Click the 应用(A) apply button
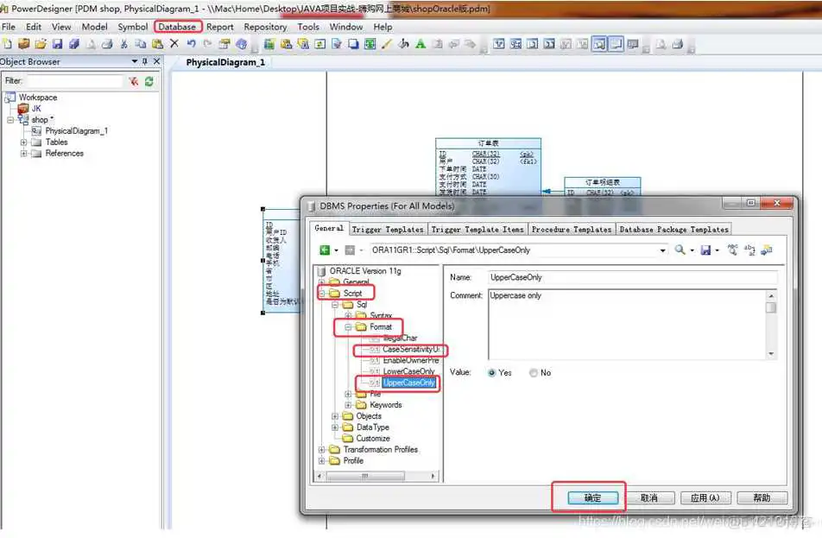The width and height of the screenshot is (822, 538). click(x=705, y=497)
